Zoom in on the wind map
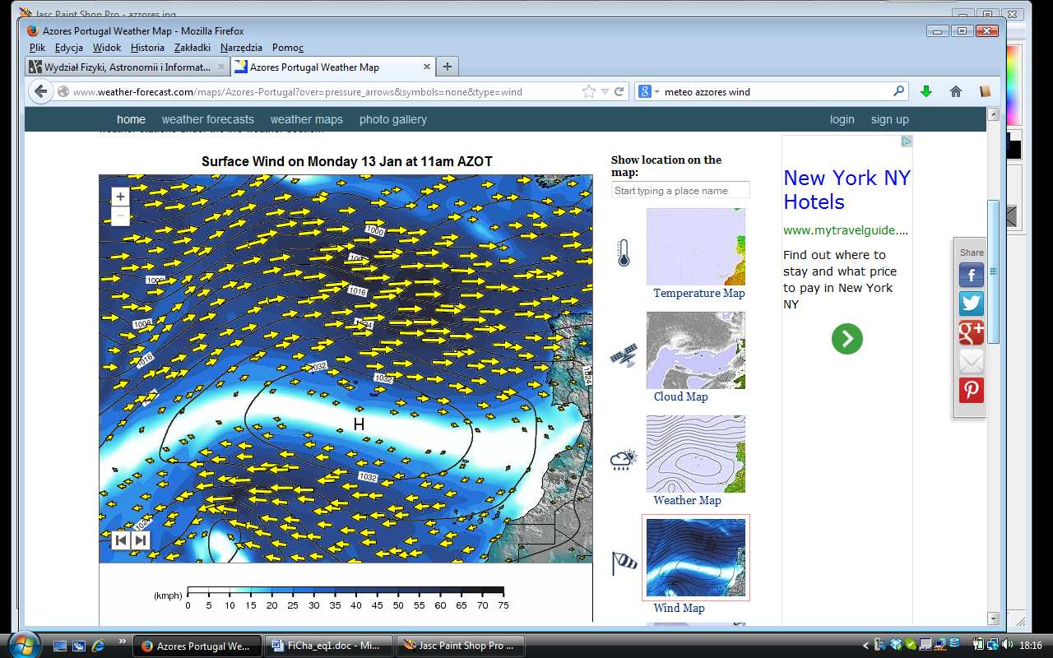 coord(120,197)
